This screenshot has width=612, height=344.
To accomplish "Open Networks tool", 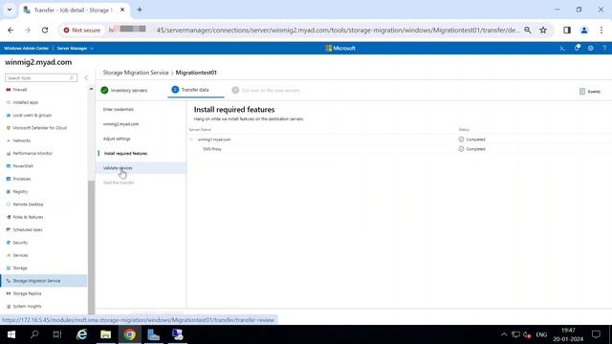I will point(21,140).
